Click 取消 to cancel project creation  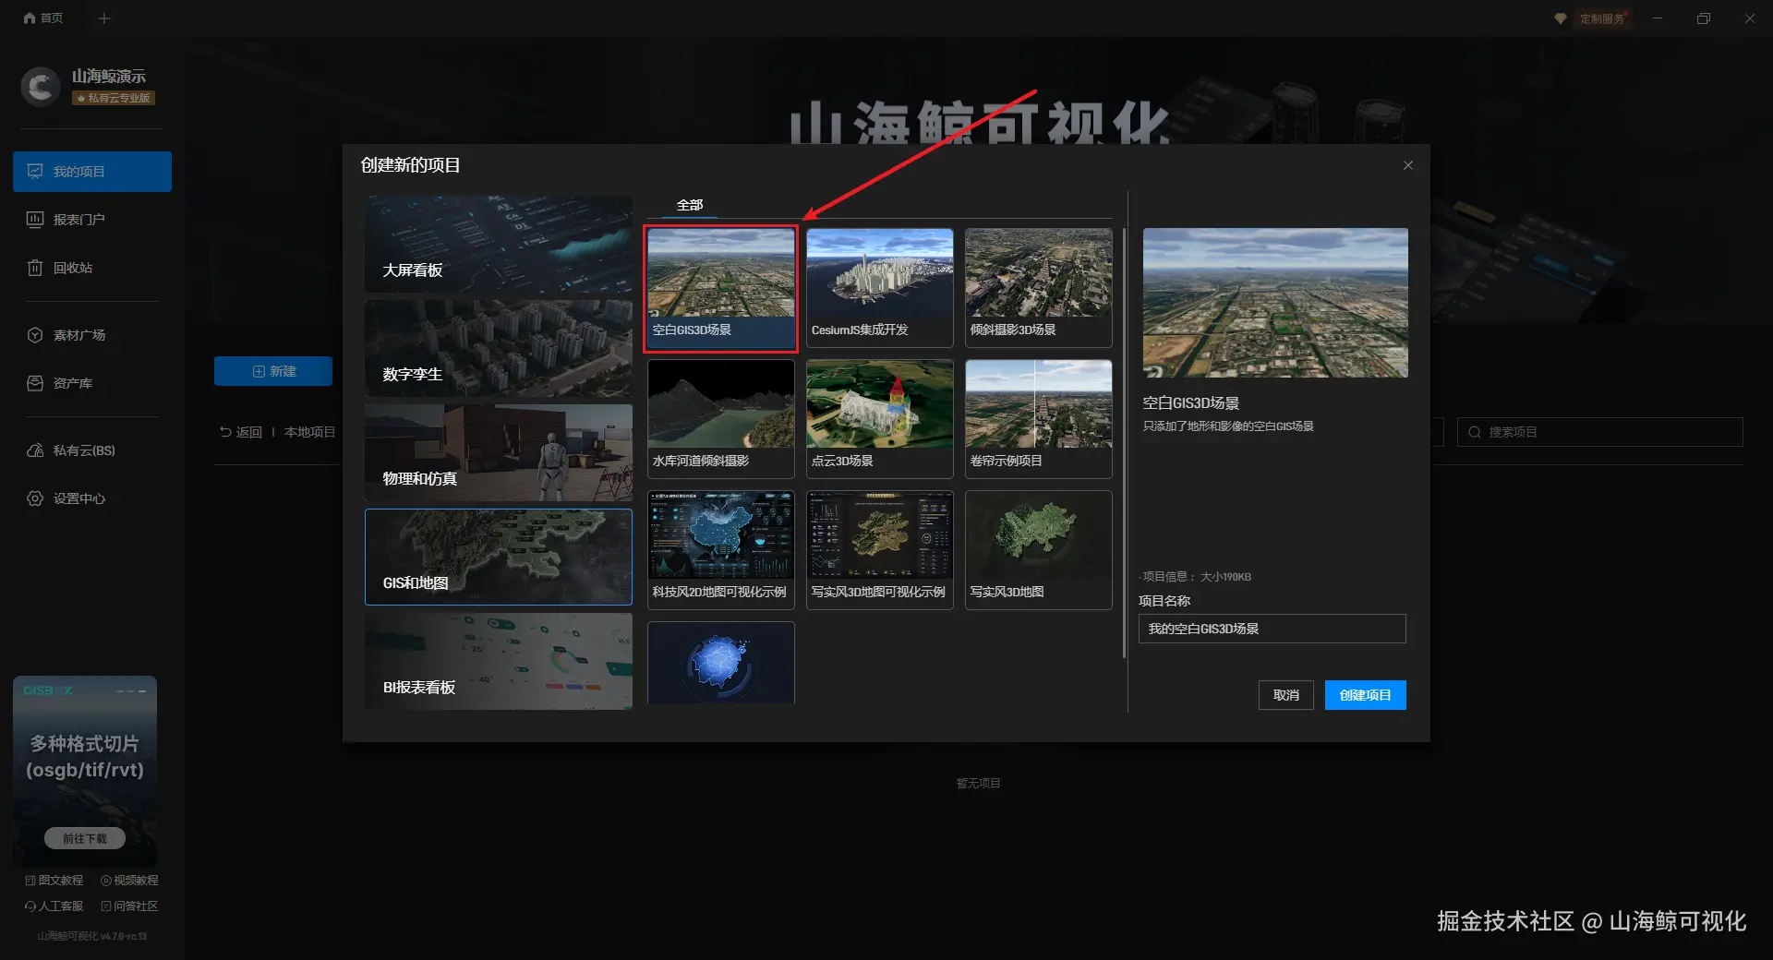(1286, 695)
